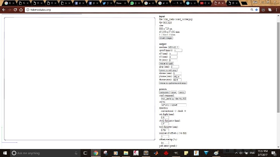
Task: Click the invert image button
Action: point(166,38)
